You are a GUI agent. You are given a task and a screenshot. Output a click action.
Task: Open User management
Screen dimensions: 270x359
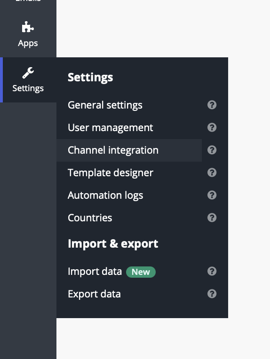tap(110, 127)
